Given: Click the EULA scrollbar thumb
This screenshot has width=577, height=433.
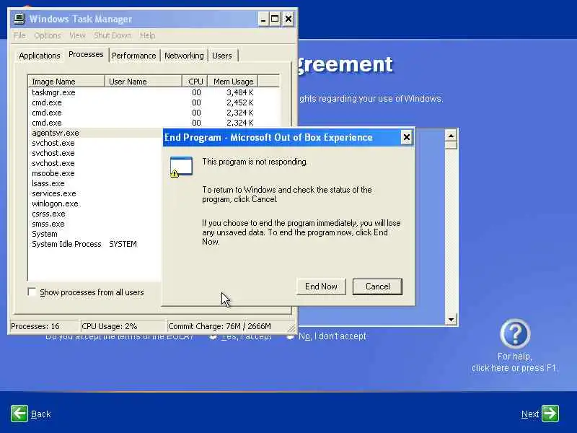Looking at the screenshot, I should tap(452, 146).
